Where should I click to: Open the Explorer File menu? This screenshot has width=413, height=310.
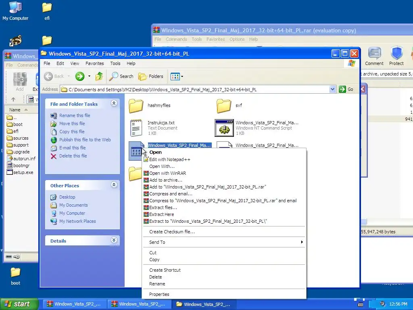pyautogui.click(x=47, y=63)
